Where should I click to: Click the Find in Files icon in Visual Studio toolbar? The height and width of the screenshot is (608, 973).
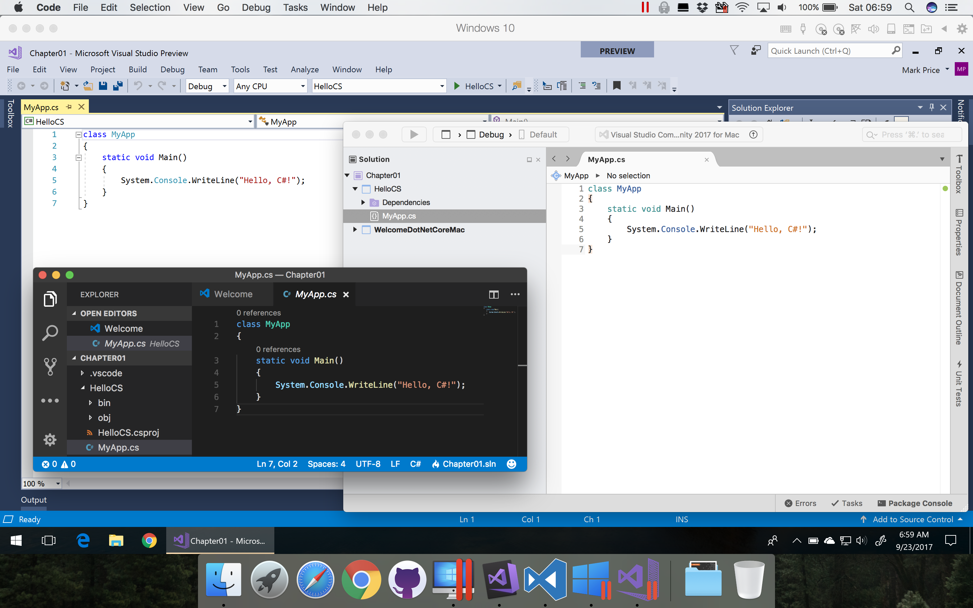point(516,86)
